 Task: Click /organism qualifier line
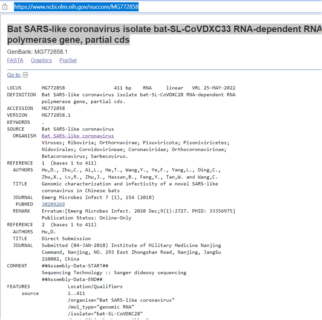click(121, 300)
